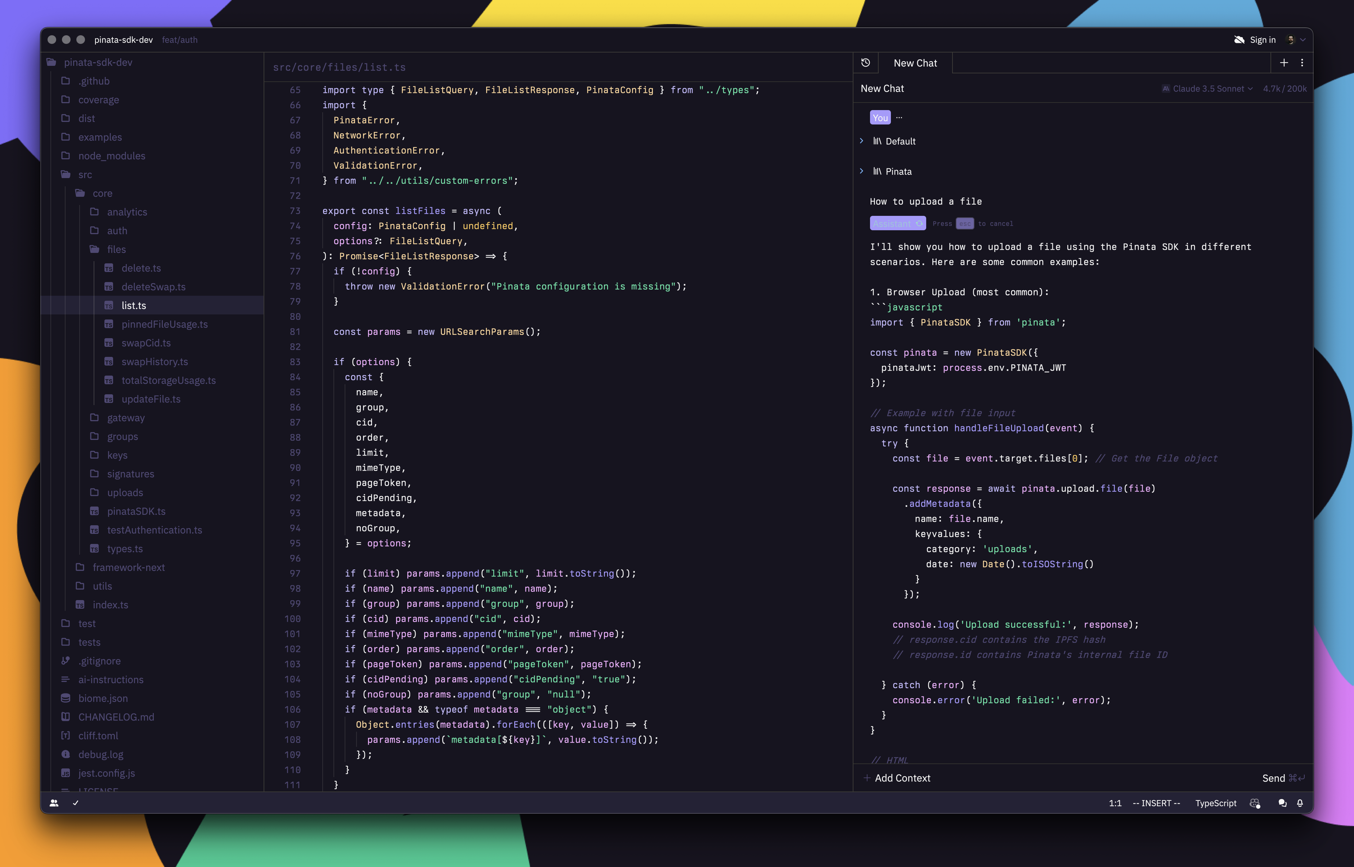Viewport: 1354px width, 867px height.
Task: Click the You message role label
Action: [880, 117]
